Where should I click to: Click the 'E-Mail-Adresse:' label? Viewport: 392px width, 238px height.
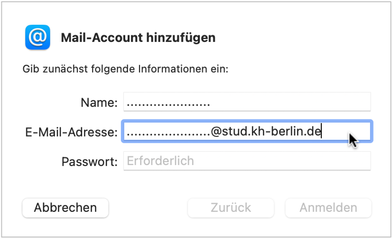pos(72,132)
